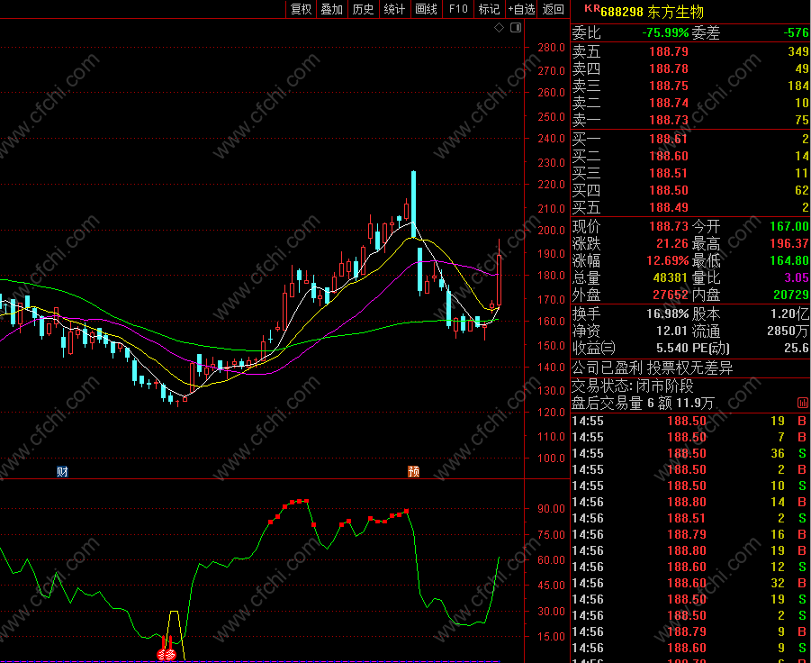
Task: Add stock via +自选 button
Action: [x=521, y=9]
